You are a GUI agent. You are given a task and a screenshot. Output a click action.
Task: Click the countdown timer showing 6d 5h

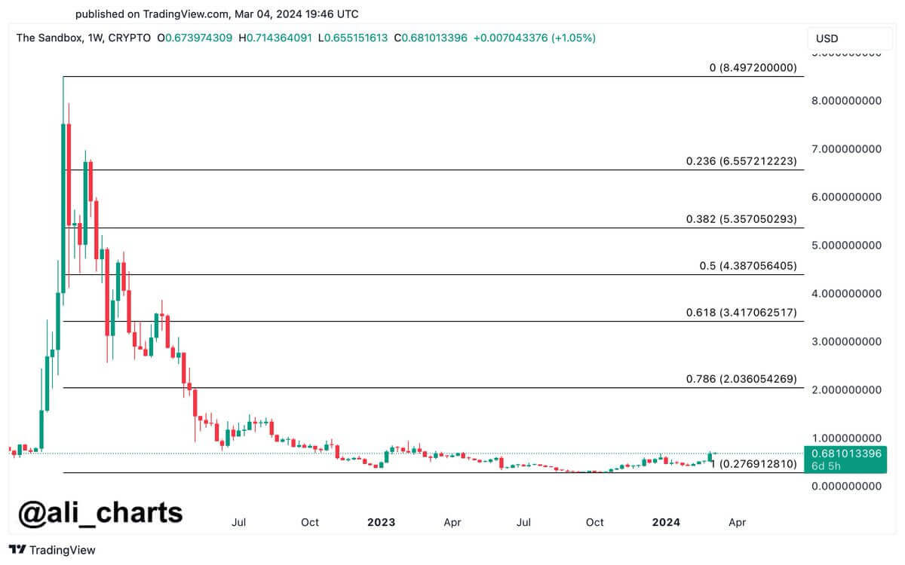[827, 466]
